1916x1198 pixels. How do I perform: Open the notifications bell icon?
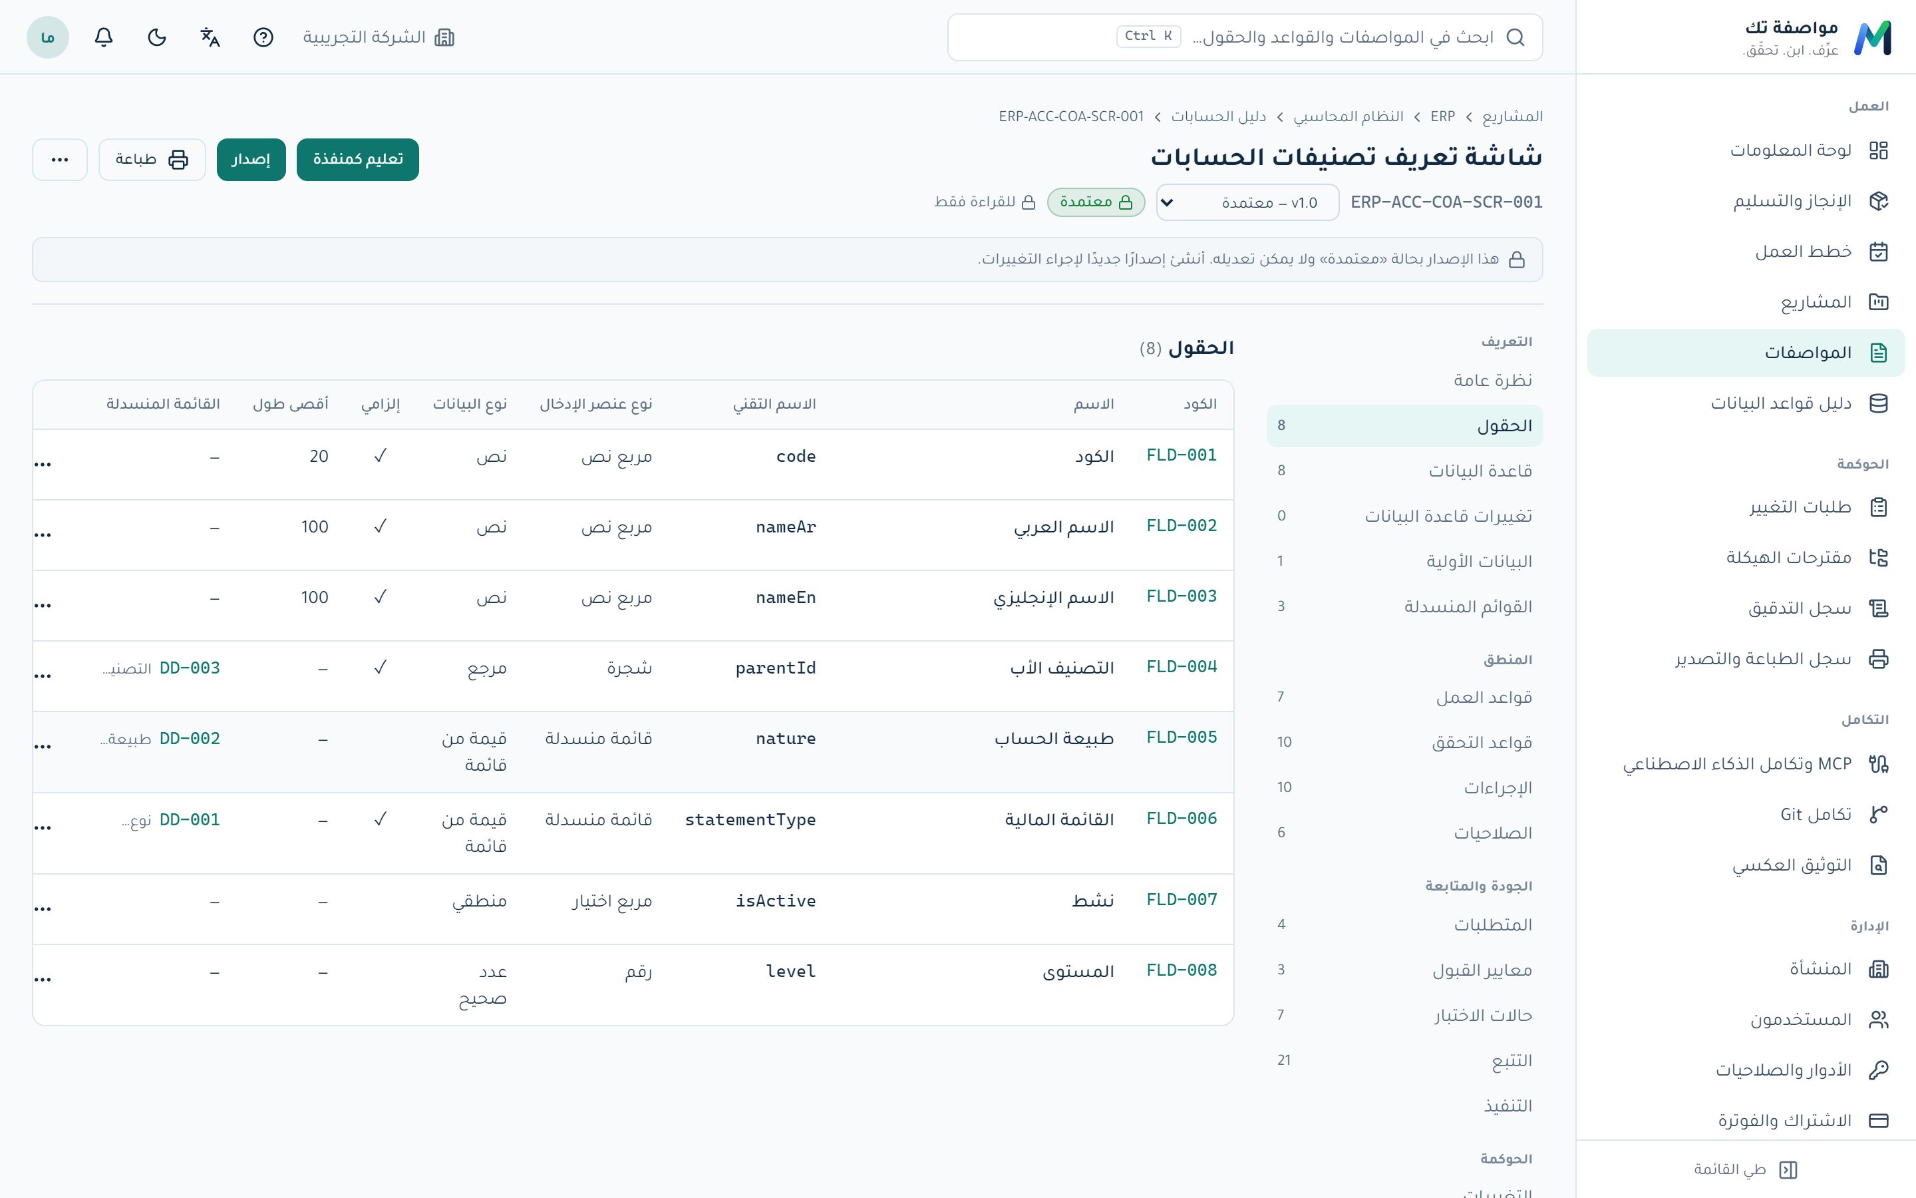point(104,37)
